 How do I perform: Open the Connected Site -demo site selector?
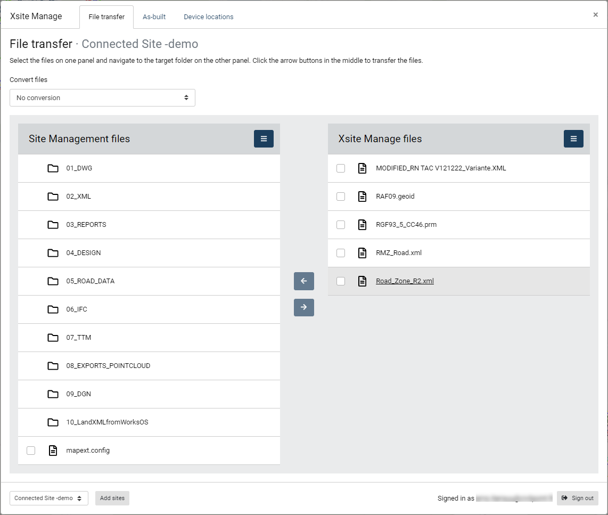pos(48,498)
